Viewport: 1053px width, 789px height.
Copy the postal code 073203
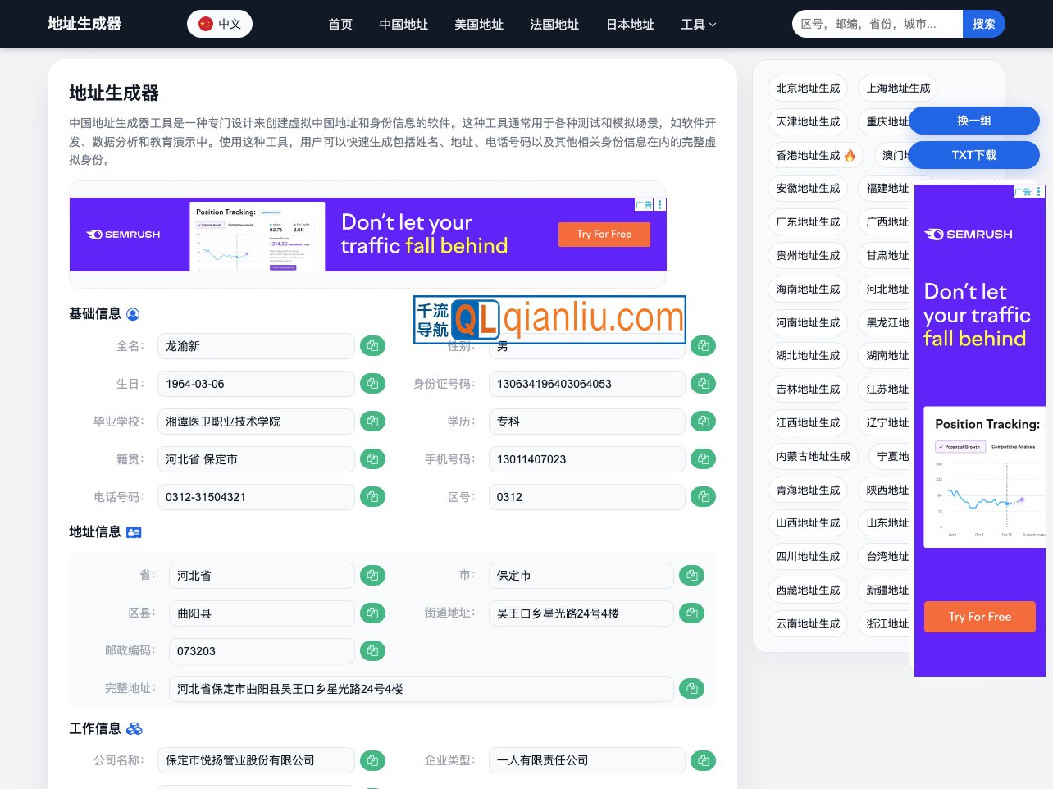point(372,651)
